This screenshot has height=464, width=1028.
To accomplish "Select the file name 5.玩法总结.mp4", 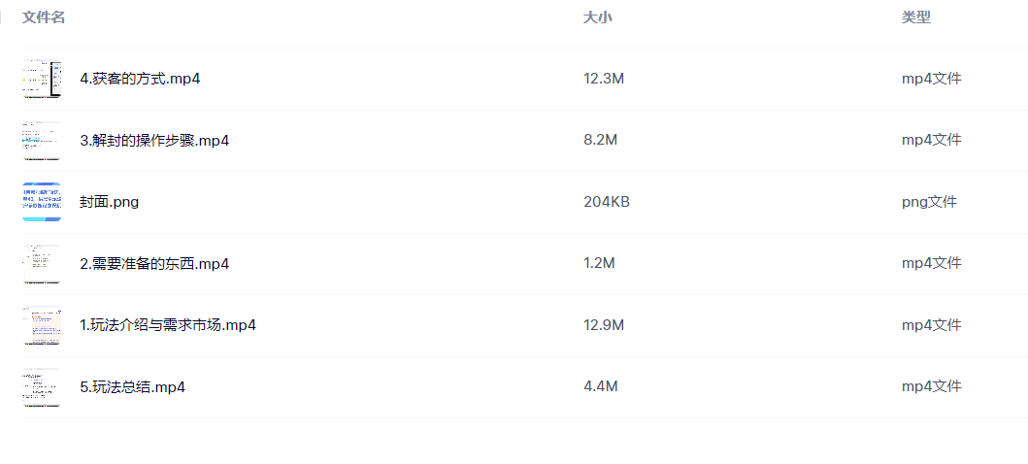I will 132,387.
